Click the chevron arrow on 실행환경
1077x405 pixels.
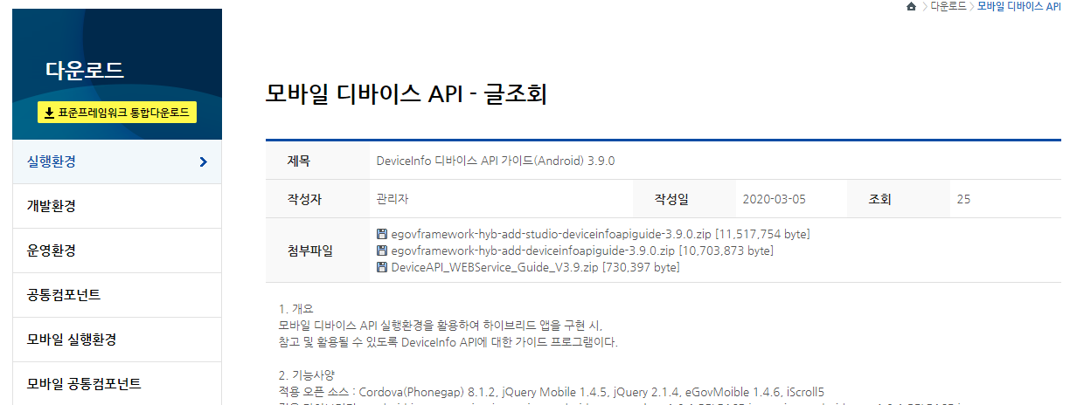(x=203, y=161)
